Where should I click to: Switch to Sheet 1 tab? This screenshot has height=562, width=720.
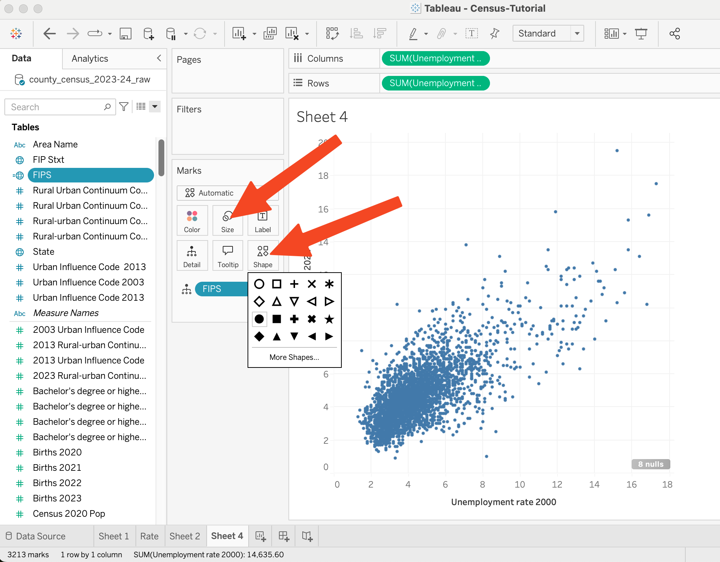[x=114, y=536]
